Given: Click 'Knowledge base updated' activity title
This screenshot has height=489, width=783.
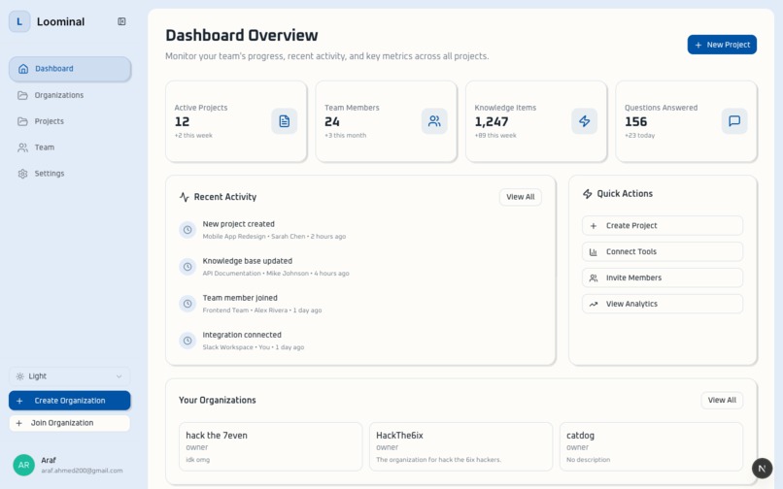Looking at the screenshot, I should point(248,261).
